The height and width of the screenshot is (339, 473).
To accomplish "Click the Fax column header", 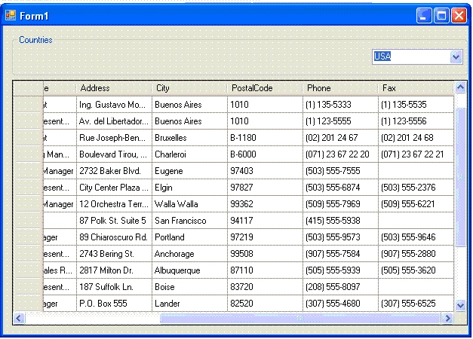I will coord(416,88).
